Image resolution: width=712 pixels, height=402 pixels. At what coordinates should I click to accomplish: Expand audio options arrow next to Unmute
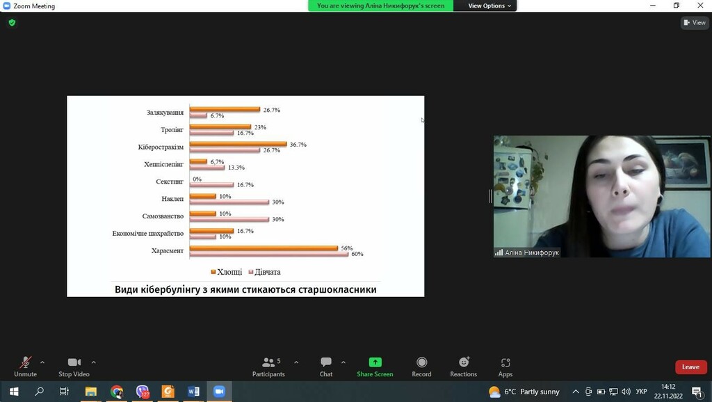point(42,362)
